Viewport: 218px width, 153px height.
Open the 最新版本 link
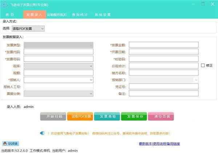[145, 144]
